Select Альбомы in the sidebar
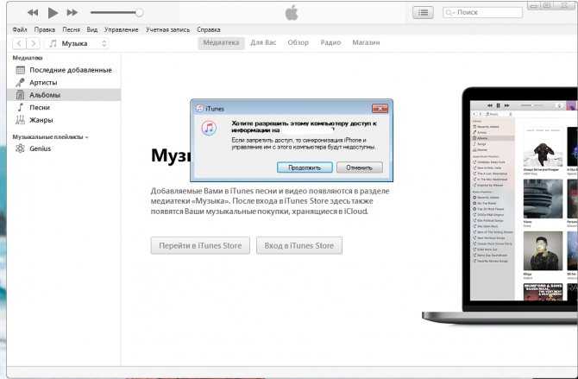The height and width of the screenshot is (379, 578). tap(64, 95)
